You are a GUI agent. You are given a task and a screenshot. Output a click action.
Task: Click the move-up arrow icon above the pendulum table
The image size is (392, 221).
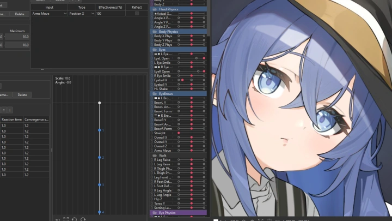coord(4,110)
